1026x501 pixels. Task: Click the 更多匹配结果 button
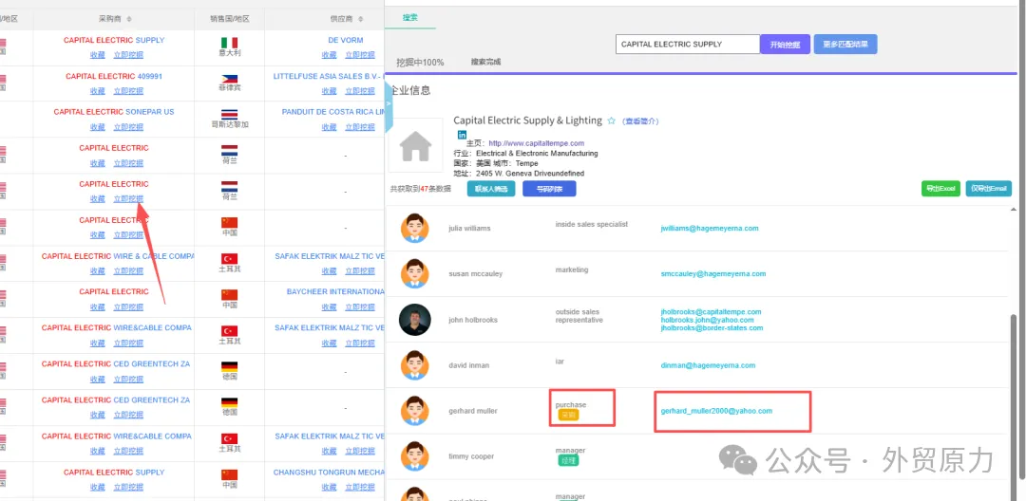[845, 44]
